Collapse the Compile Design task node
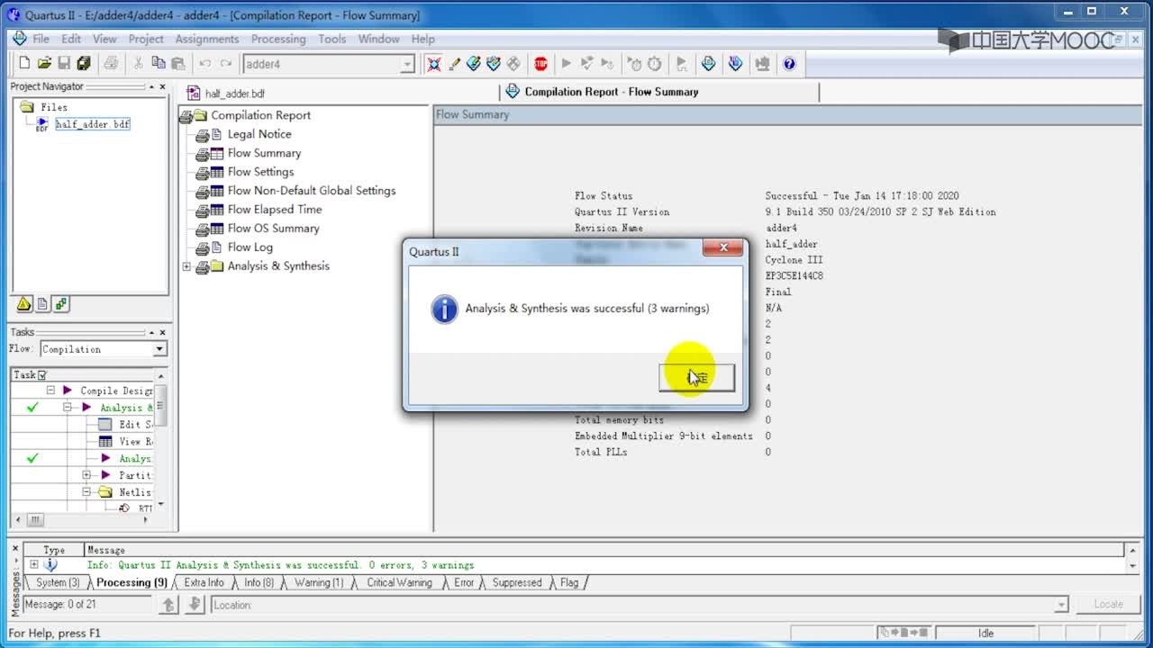This screenshot has width=1153, height=648. point(50,391)
